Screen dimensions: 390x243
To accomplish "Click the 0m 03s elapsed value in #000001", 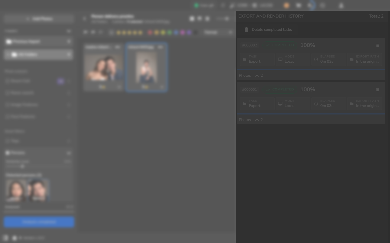I will (327, 106).
